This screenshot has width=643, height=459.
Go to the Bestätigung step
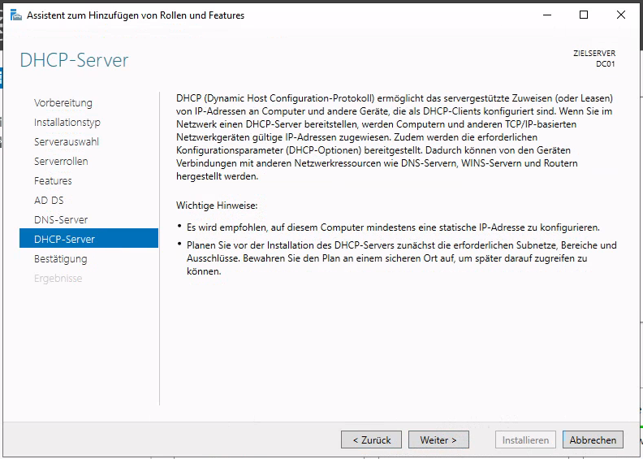pyautogui.click(x=61, y=259)
